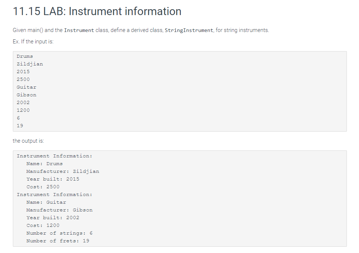Click the 'Number of strings: 6' line
359x253 pixels.
click(x=60, y=233)
